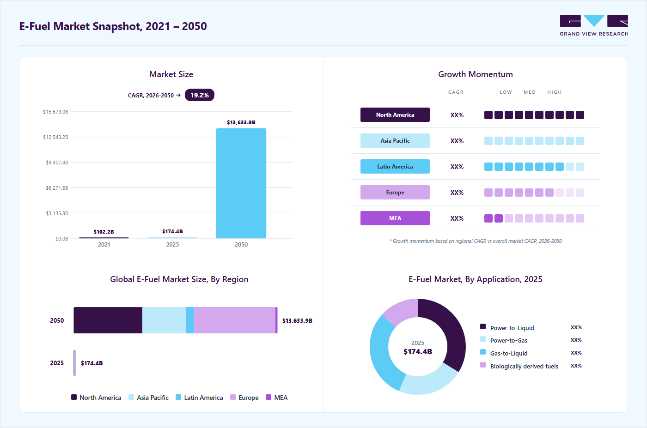Click the $102.2B value label

coord(104,232)
